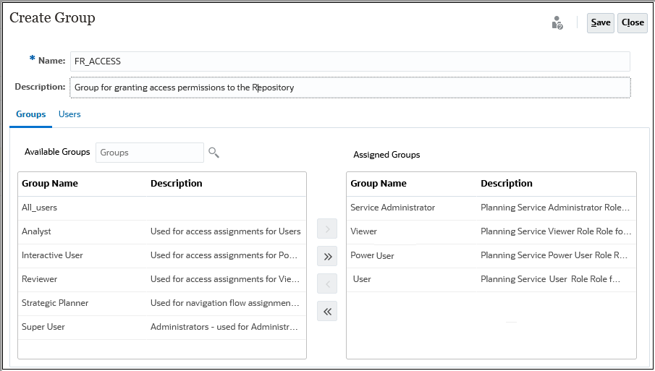Switch to the Users tab
Image resolution: width=655 pixels, height=371 pixels.
pos(69,114)
